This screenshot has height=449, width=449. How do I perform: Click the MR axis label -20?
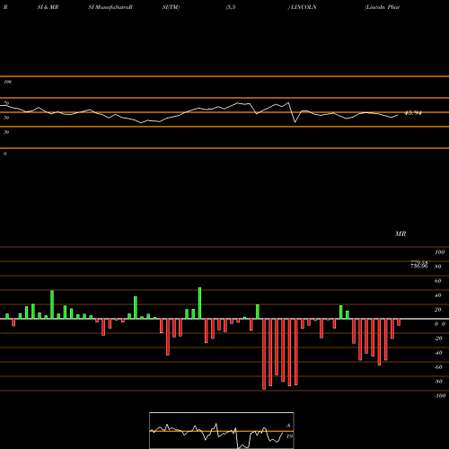tap(438, 339)
